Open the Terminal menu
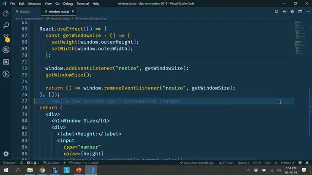This screenshot has width=312, height=175. (x=82, y=3)
